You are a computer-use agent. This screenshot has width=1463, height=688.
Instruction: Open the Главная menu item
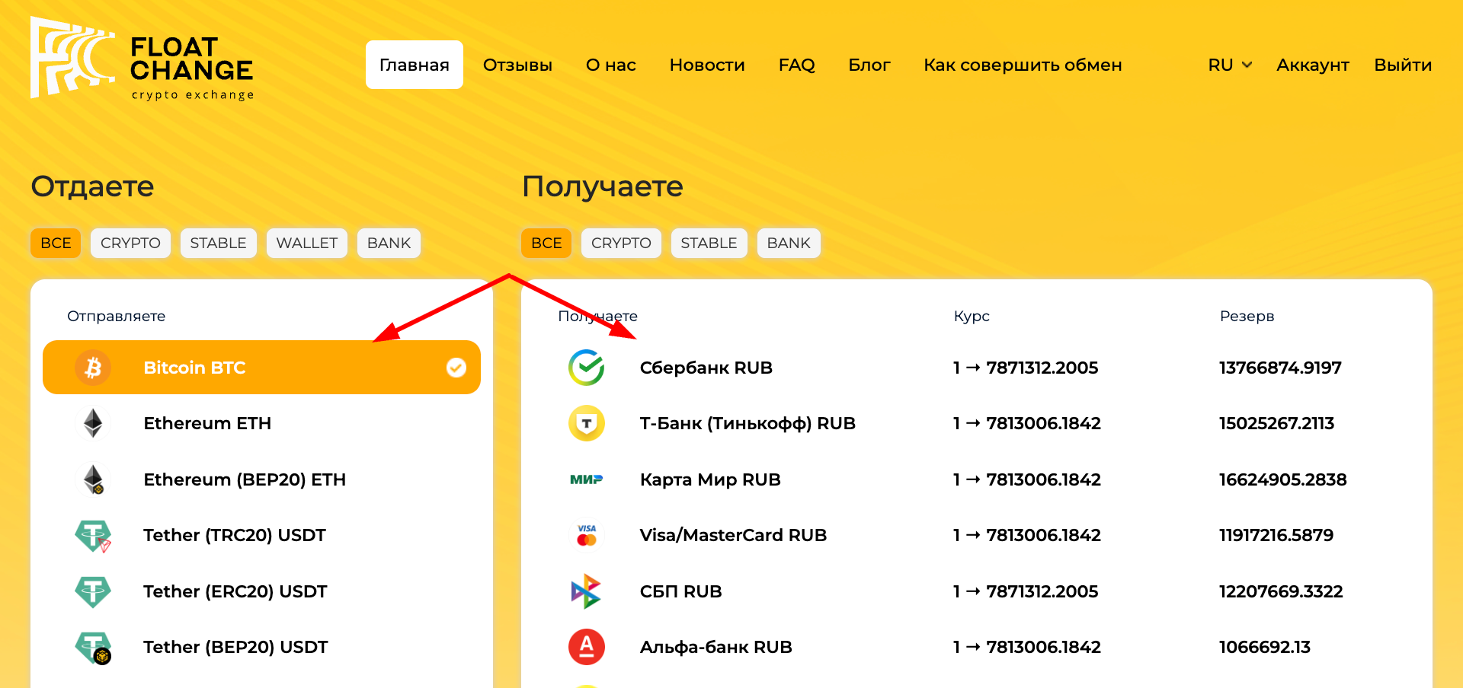pos(415,65)
